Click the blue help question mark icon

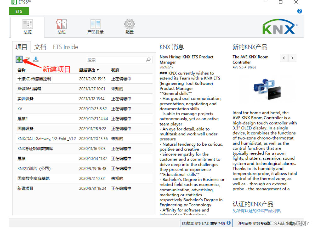[x=300, y=11]
